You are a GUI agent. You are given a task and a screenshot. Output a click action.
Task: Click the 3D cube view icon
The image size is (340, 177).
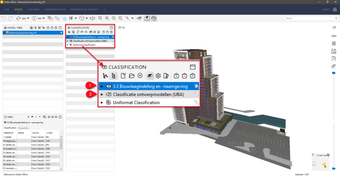click(82, 18)
